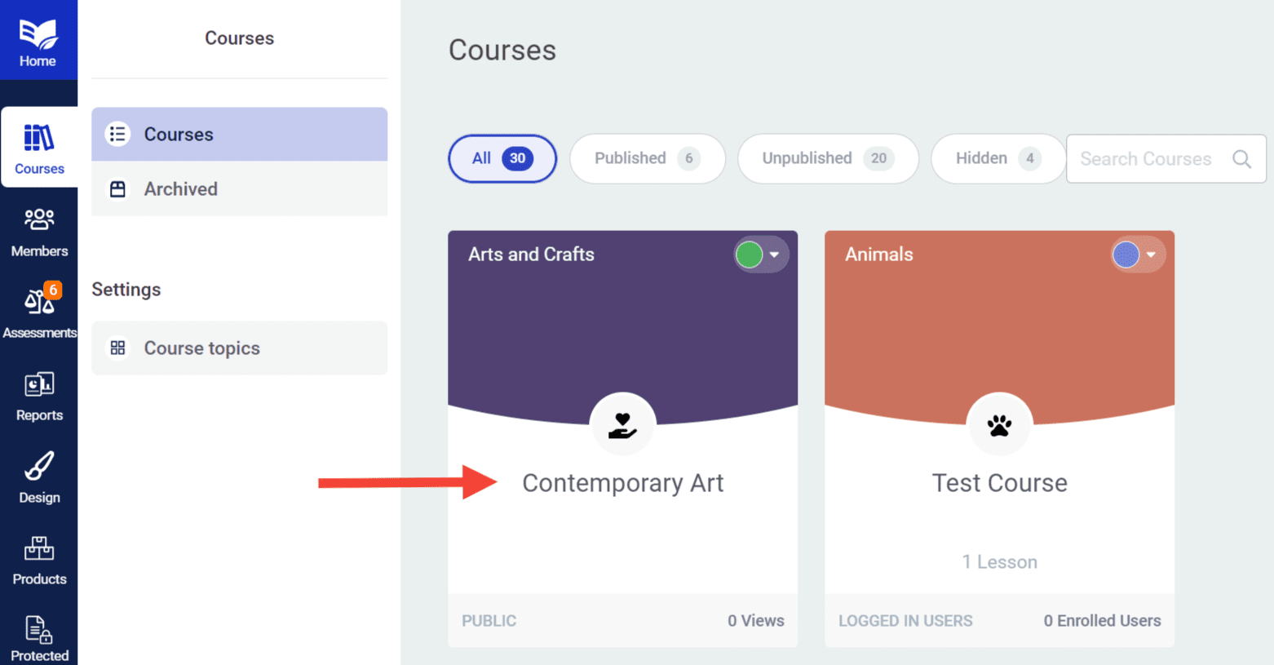1274x665 pixels.
Task: Filter courses by Published
Action: click(648, 158)
